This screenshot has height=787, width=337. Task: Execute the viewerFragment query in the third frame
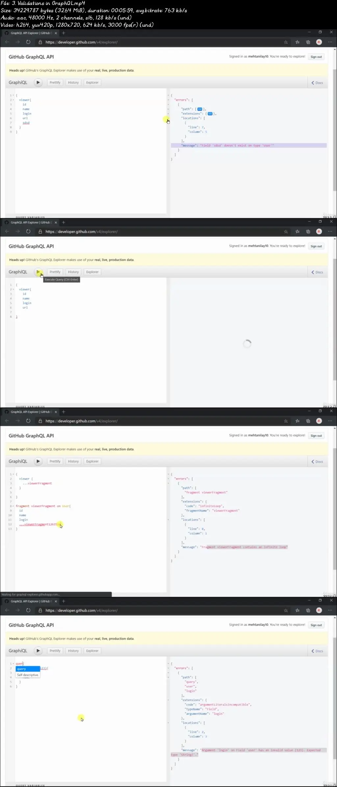(38, 462)
